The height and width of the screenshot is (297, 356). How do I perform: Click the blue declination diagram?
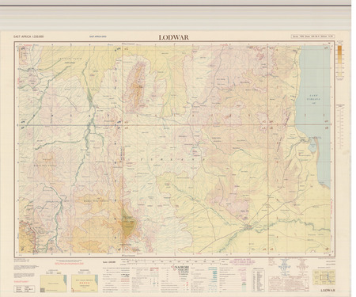coord(284,267)
